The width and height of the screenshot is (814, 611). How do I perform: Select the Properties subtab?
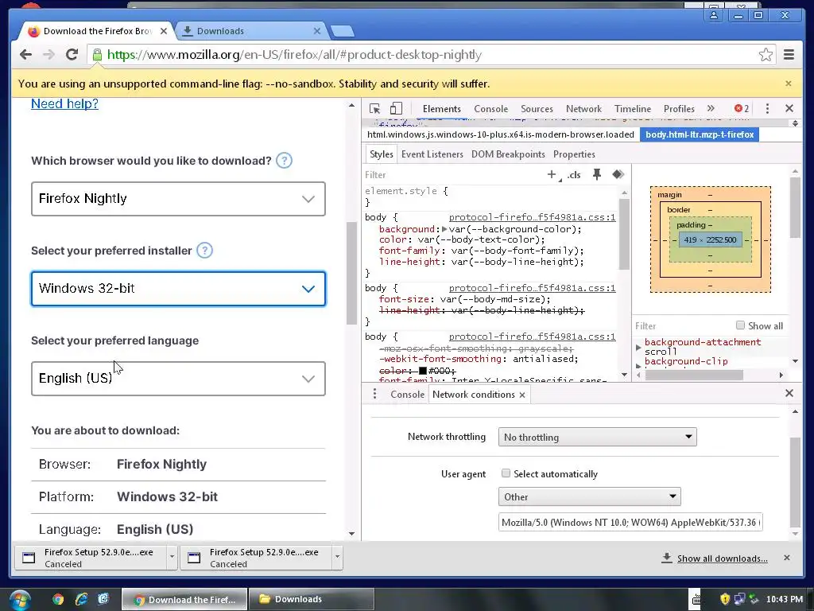[x=574, y=154]
